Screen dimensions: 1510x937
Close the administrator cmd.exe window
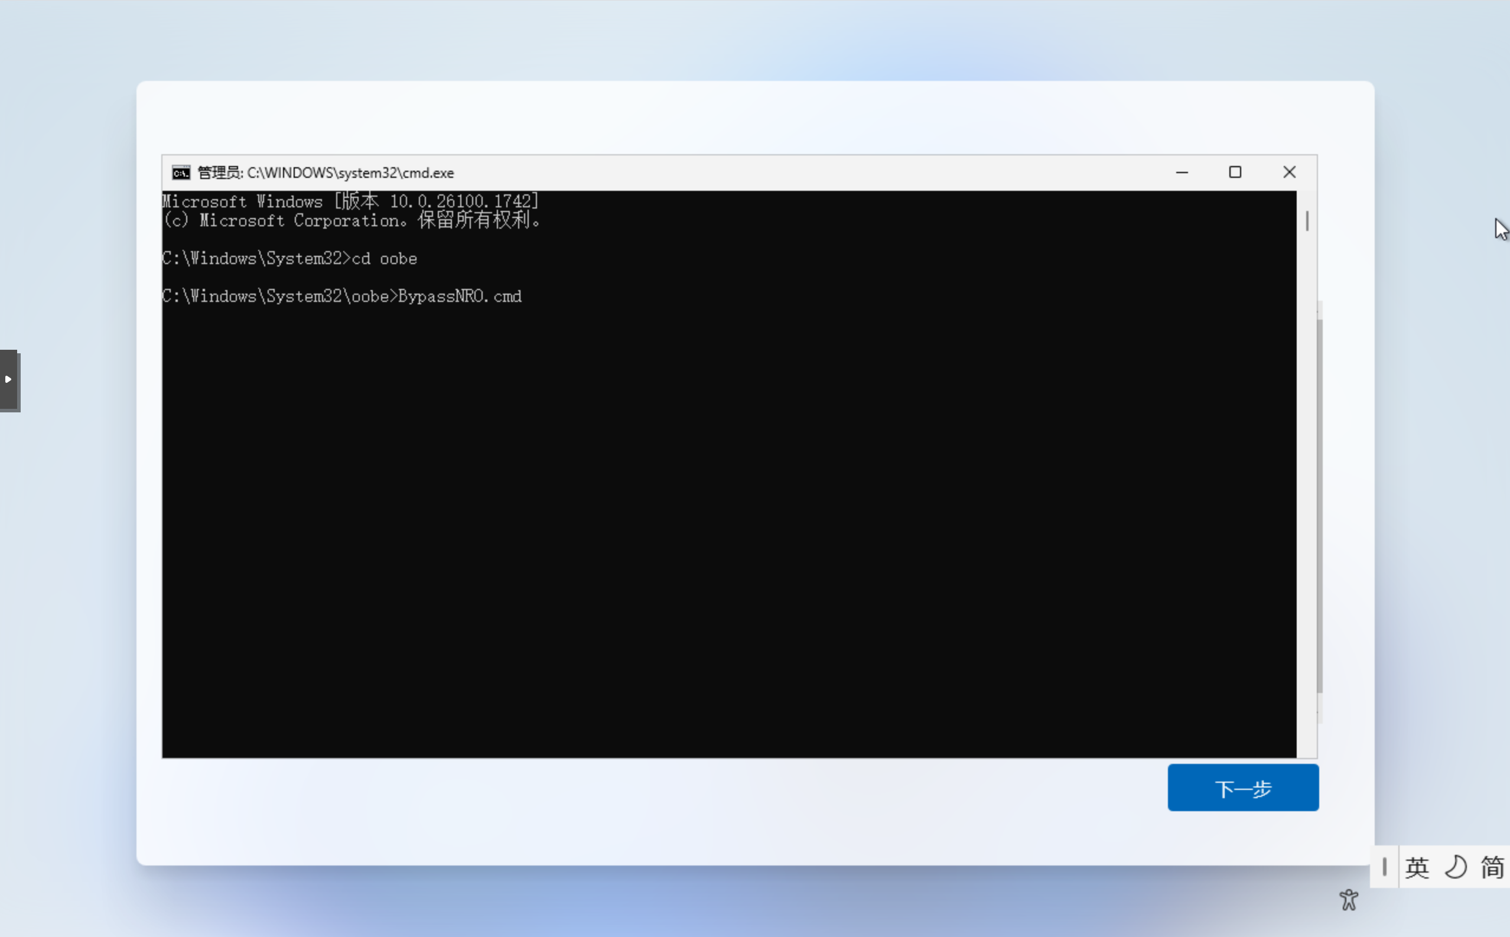(x=1289, y=173)
